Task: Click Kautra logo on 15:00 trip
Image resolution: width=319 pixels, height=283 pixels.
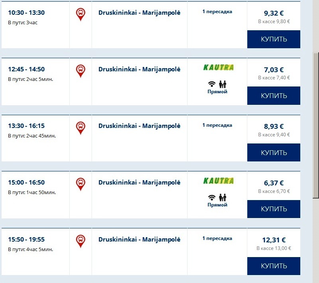Action: click(x=218, y=181)
